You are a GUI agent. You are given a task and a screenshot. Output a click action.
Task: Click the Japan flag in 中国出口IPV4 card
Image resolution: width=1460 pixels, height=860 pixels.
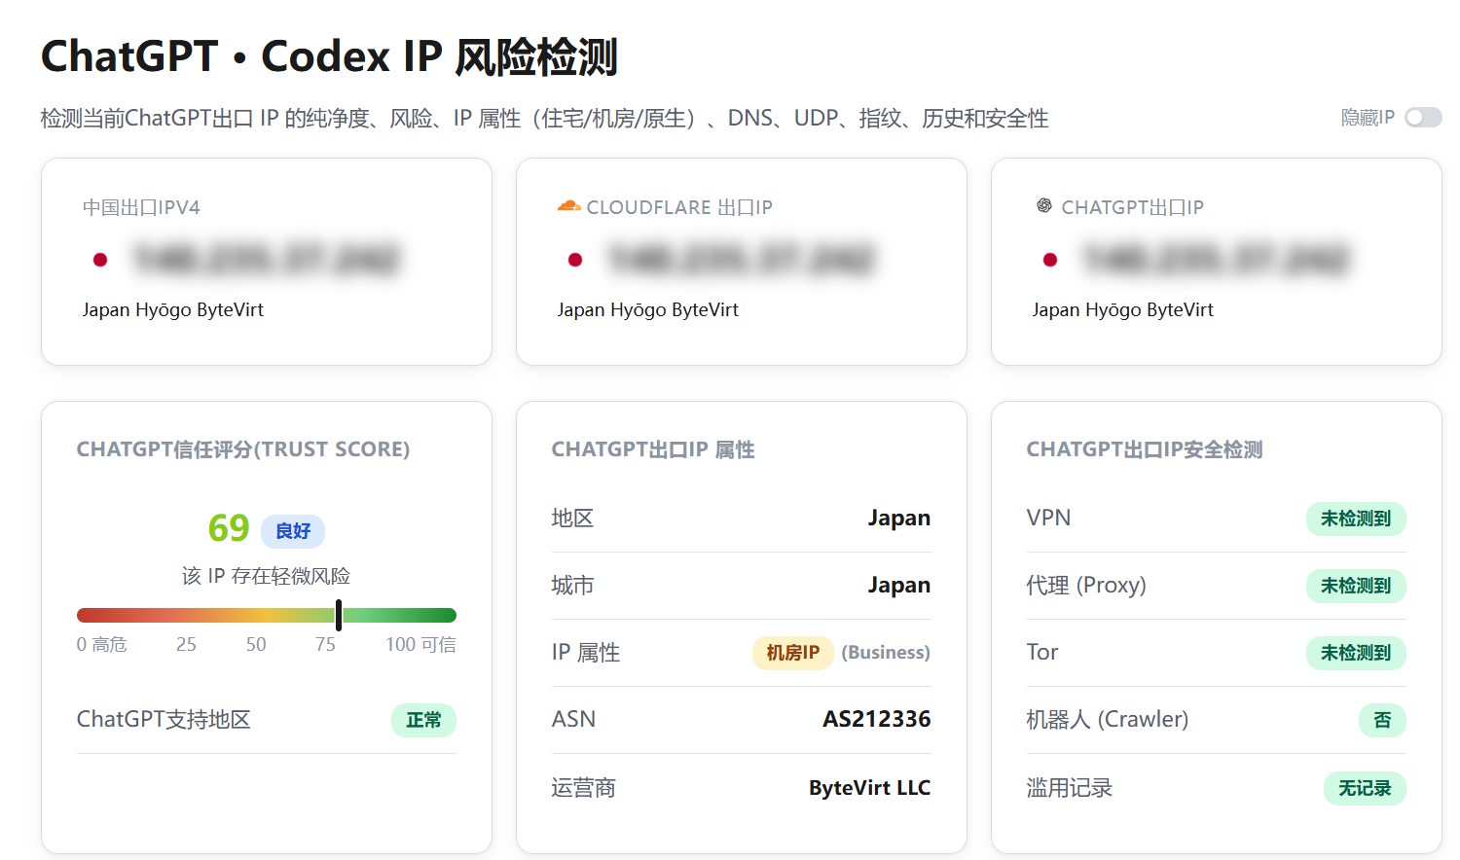99,260
